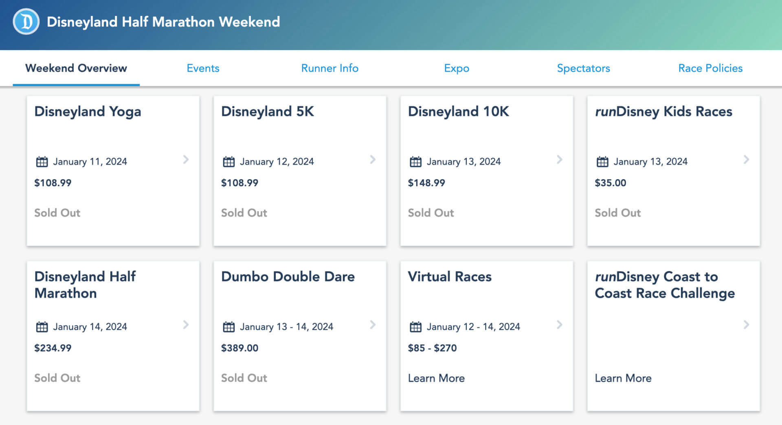
Task: Click the $389.00 price text
Action: pos(239,348)
